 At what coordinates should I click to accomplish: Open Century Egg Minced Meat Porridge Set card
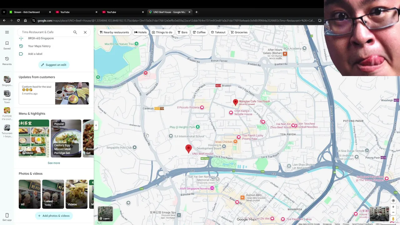pyautogui.click(x=66, y=138)
